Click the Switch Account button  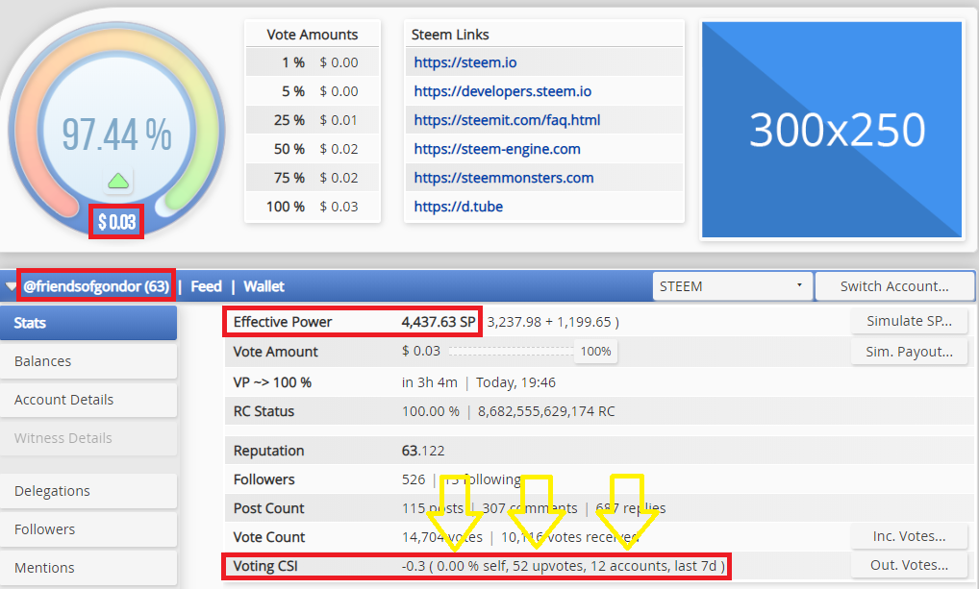coord(894,286)
